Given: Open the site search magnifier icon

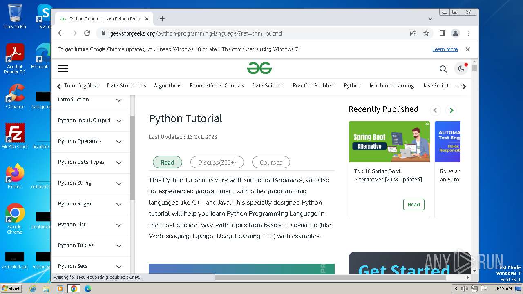Looking at the screenshot, I should (x=443, y=69).
